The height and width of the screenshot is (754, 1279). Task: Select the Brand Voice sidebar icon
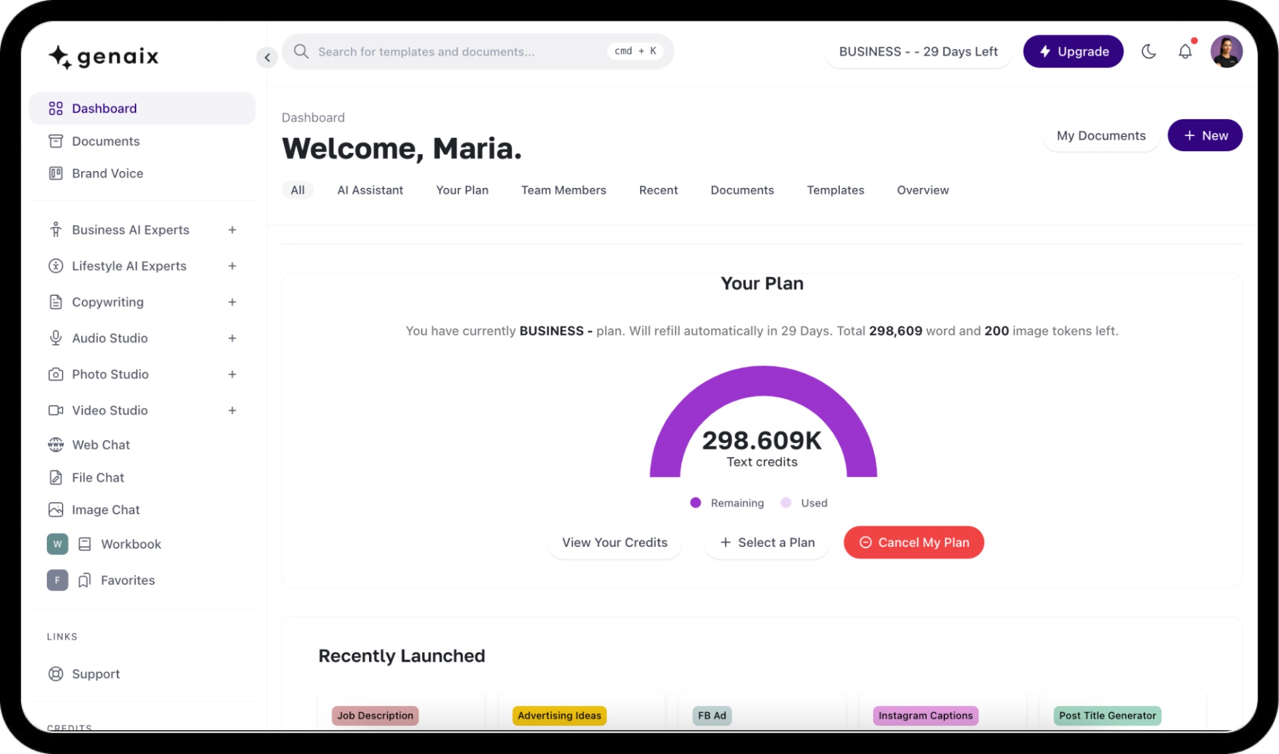[x=56, y=173]
